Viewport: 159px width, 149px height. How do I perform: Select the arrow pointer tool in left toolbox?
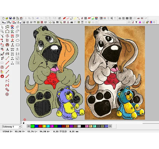(2, 27)
